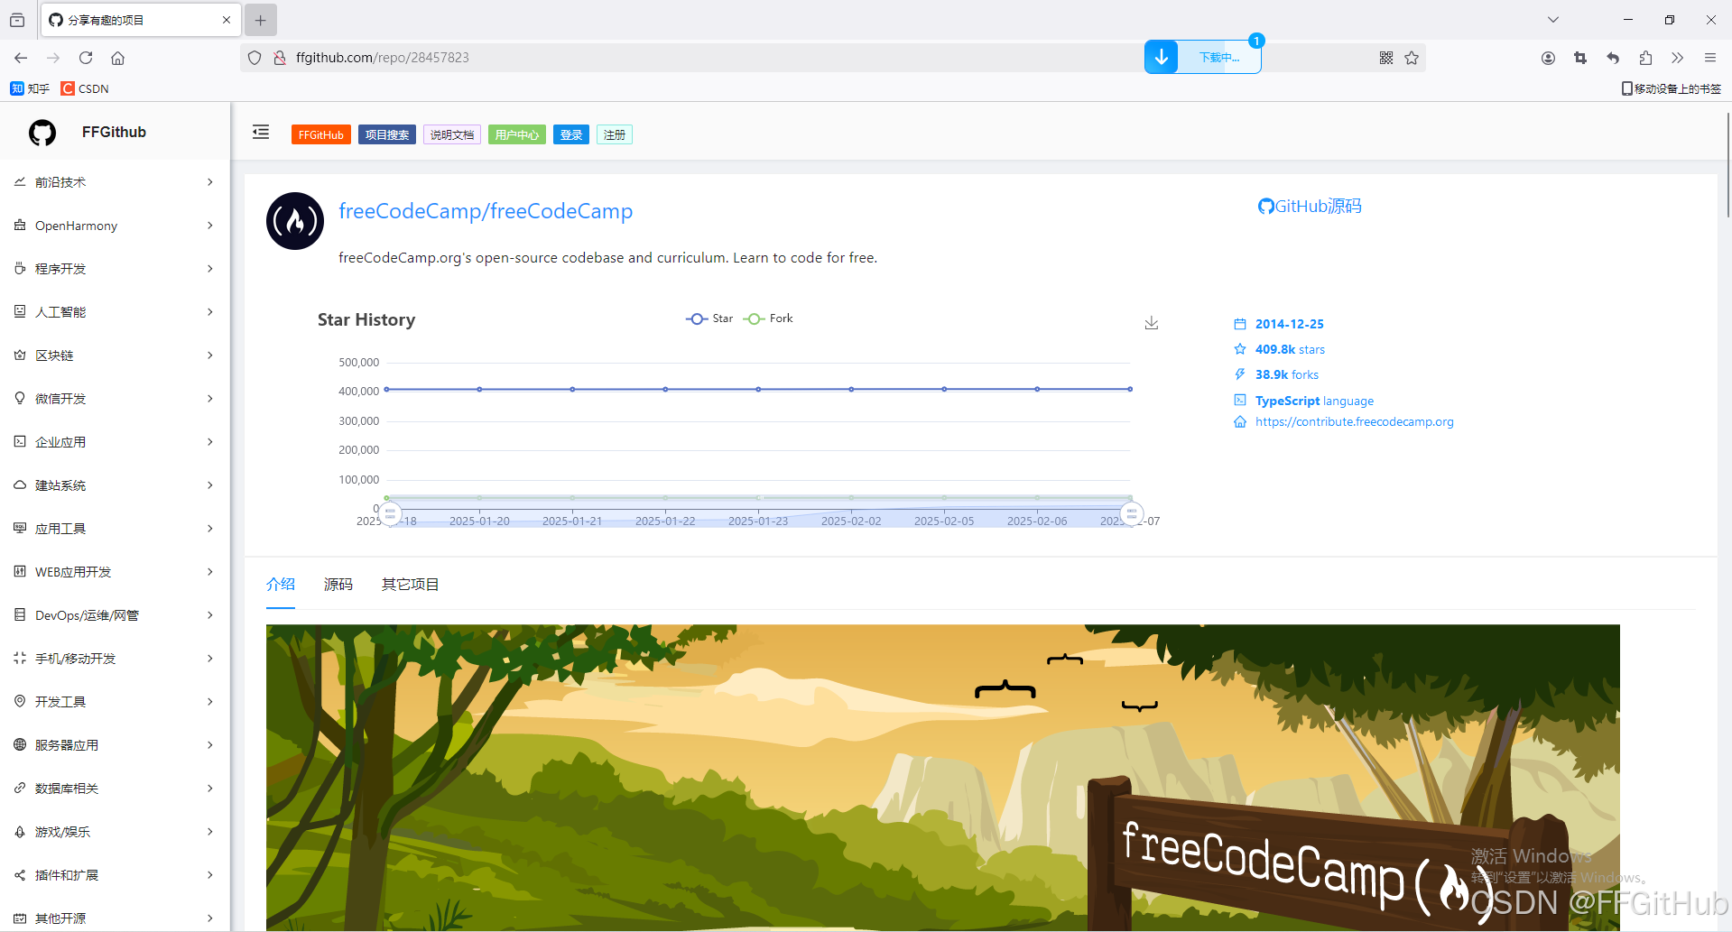Open the list all tabs dropdown
Screen dimensions: 1732x932
pos(1553,20)
